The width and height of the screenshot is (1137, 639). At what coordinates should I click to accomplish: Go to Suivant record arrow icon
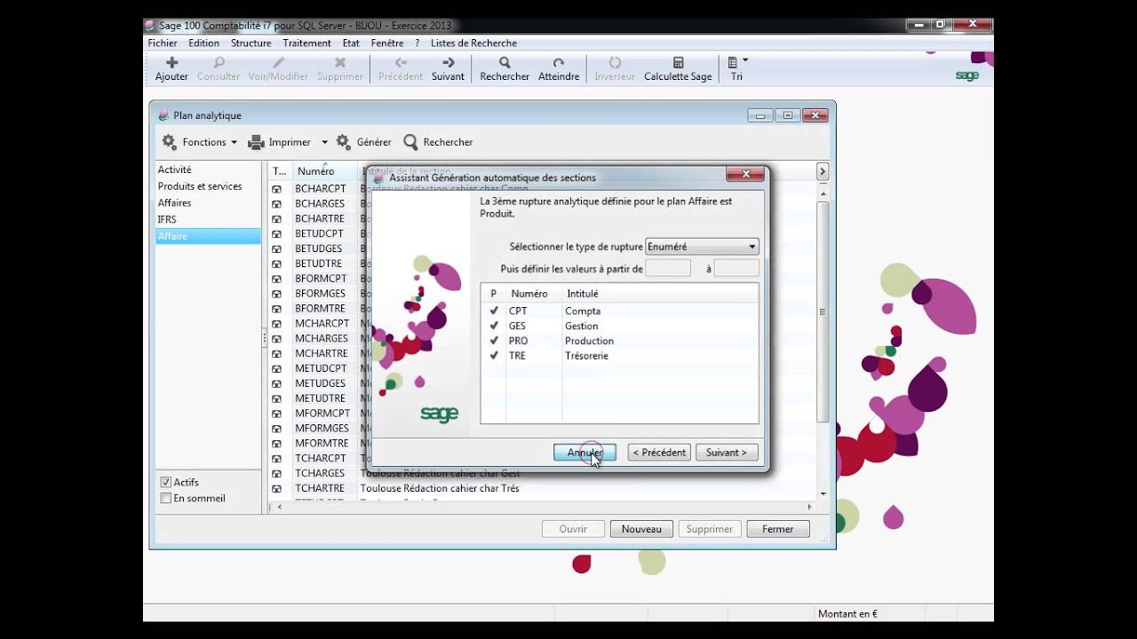[448, 62]
